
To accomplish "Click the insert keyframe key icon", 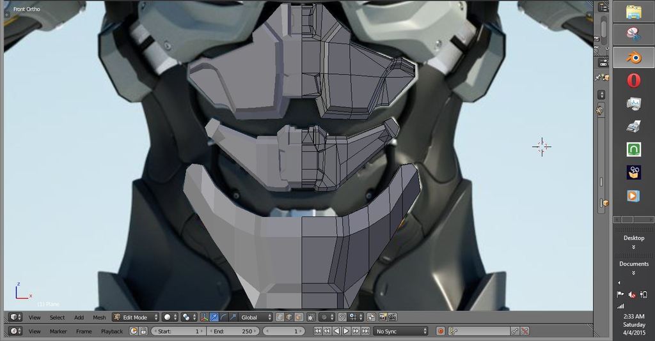I will 515,331.
